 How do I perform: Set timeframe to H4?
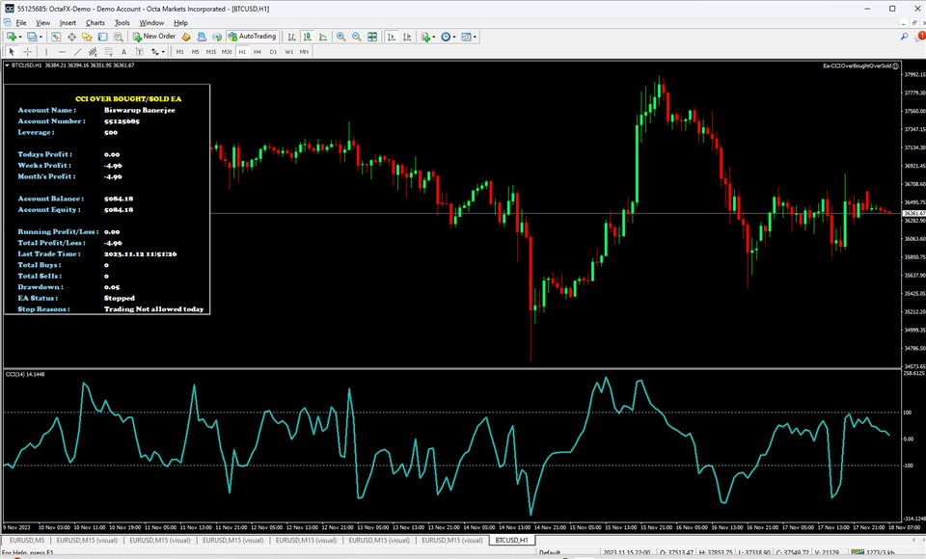click(x=258, y=52)
